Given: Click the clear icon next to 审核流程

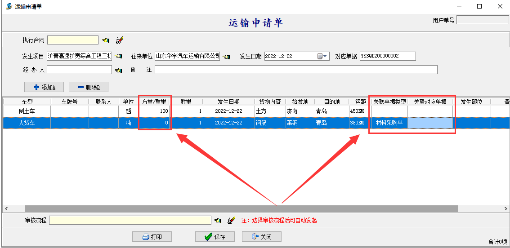Looking at the screenshot, I should point(232,220).
